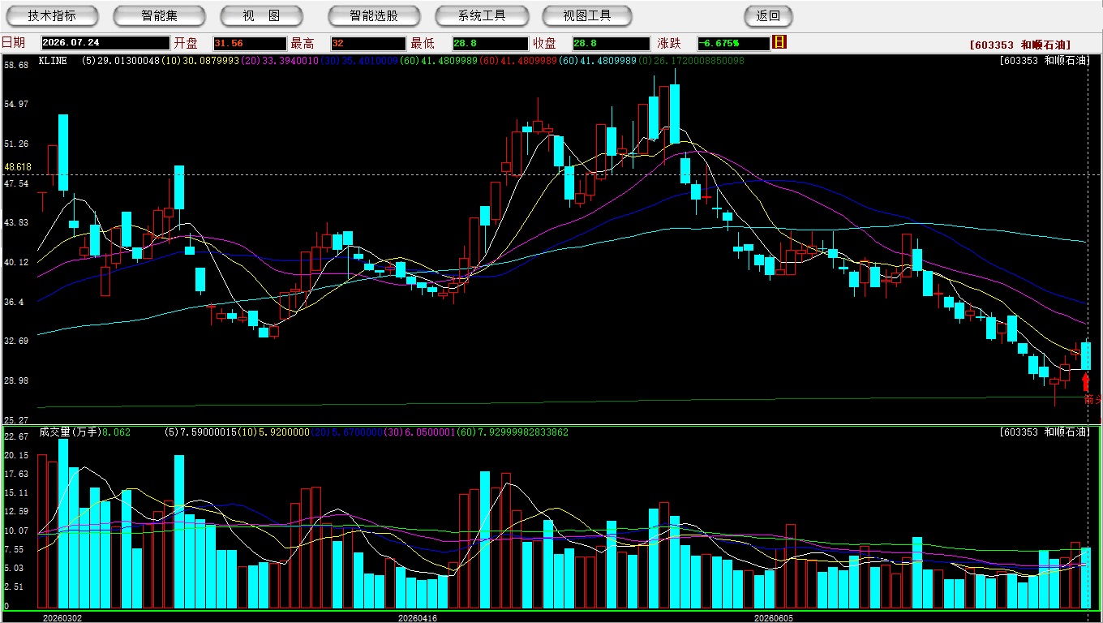1103x623 pixels.
Task: Click the 20260605 date axis label
Action: (774, 617)
